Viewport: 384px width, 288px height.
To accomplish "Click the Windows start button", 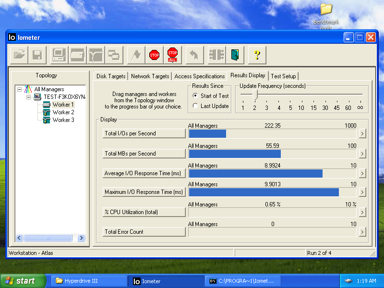I will (23, 281).
